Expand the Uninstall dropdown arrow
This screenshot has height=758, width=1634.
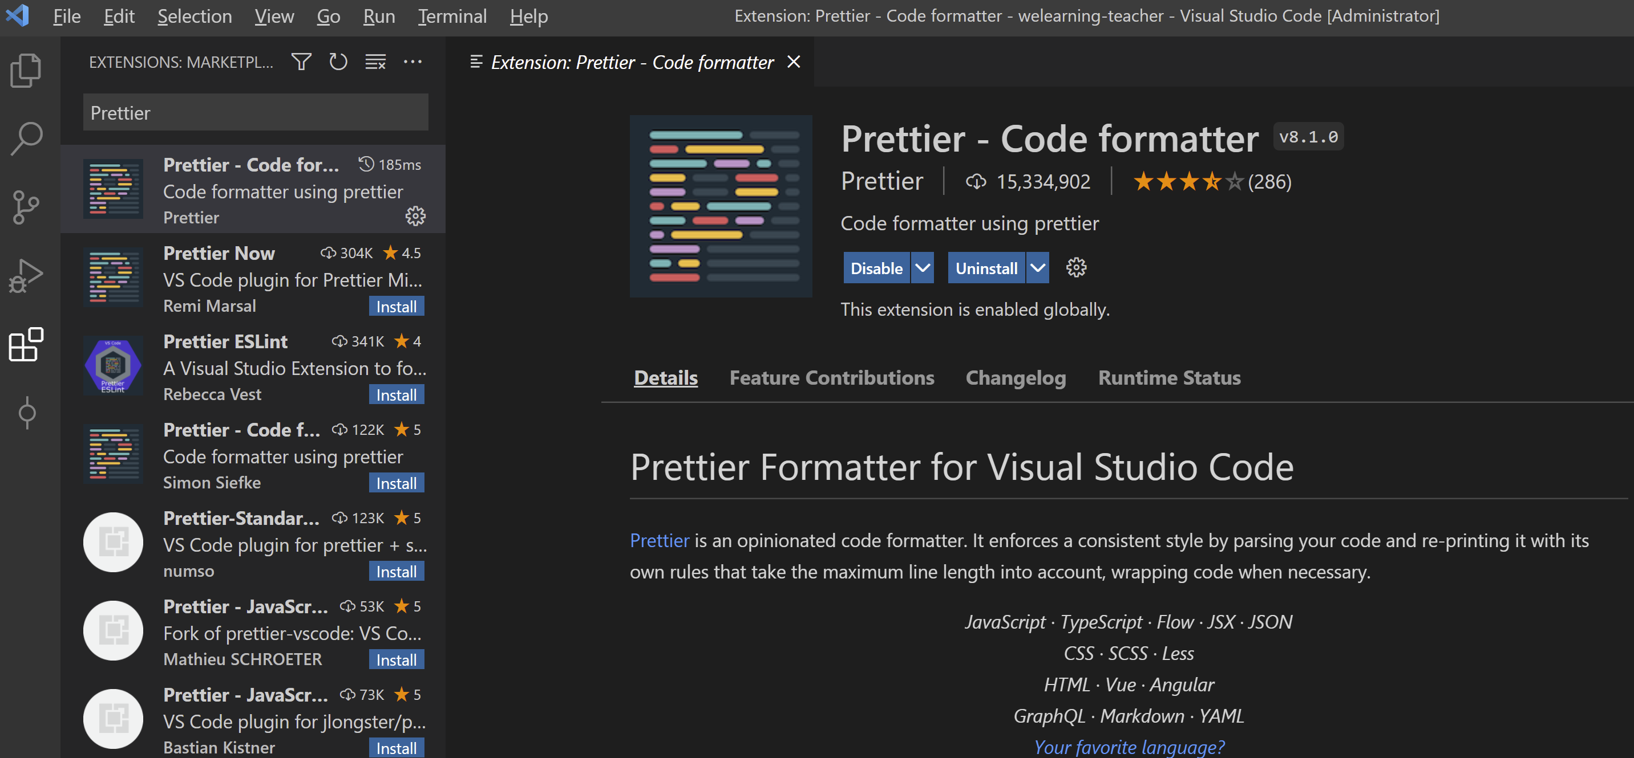tap(1038, 268)
